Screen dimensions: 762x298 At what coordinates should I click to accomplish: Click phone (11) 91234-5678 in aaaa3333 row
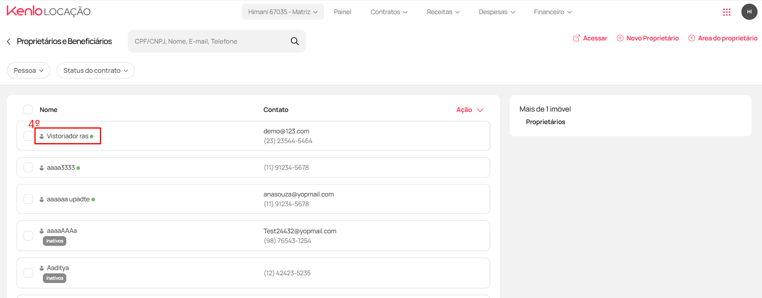pos(286,168)
